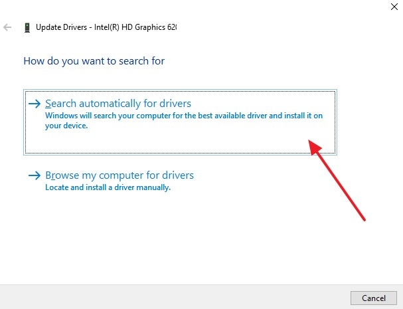Click the 'How do you want to search for' heading

(94, 61)
